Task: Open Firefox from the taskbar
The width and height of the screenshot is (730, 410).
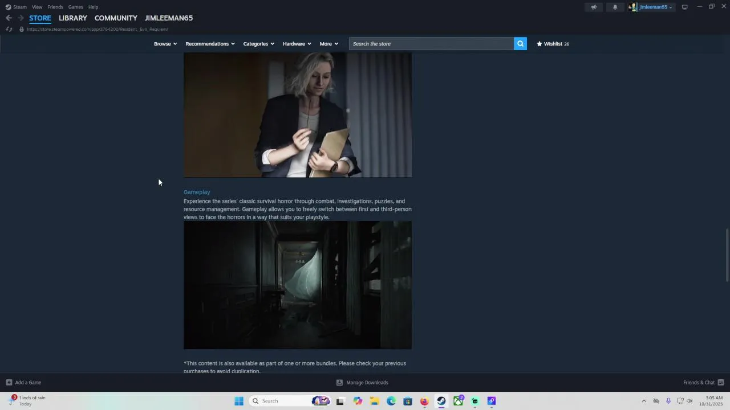Action: [x=424, y=401]
